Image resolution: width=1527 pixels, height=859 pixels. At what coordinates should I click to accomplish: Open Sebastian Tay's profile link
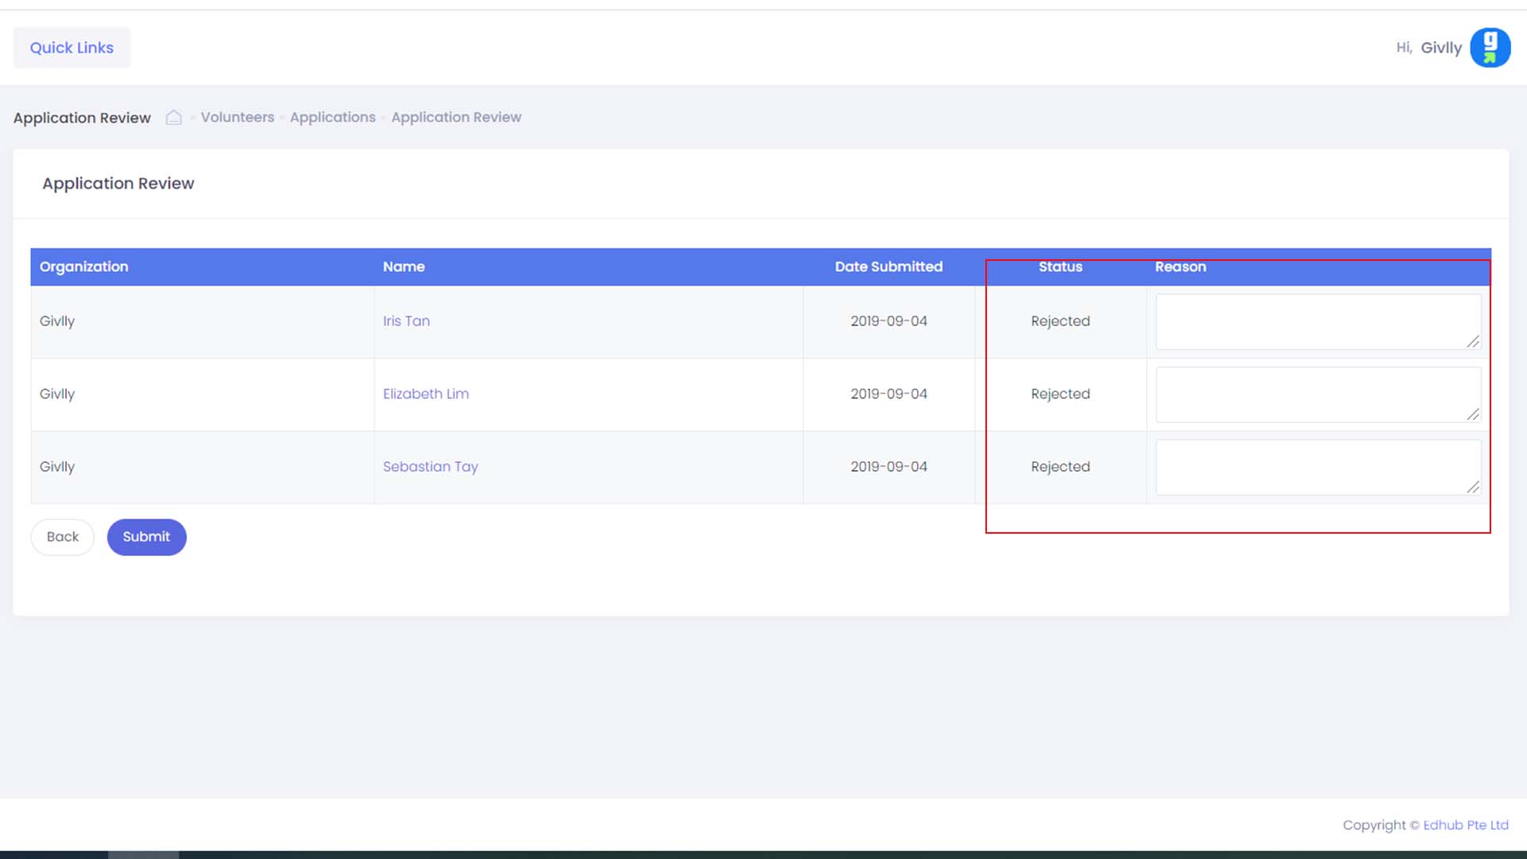tap(430, 467)
